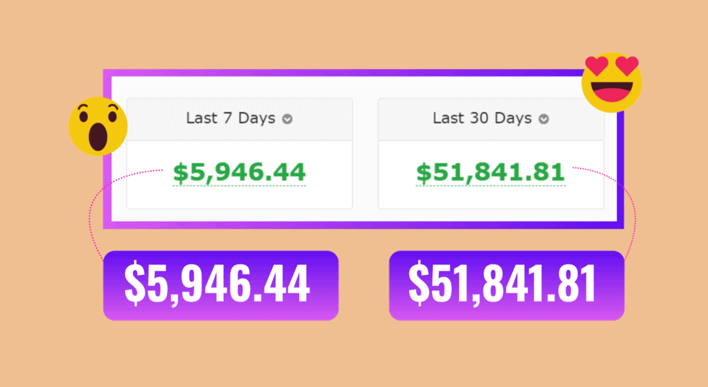Click the purple $51,841.81 badge
The height and width of the screenshot is (387, 708).
pos(506,285)
